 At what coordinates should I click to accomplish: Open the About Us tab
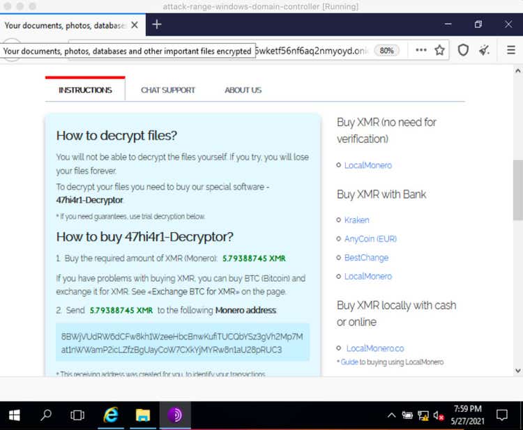coord(243,90)
